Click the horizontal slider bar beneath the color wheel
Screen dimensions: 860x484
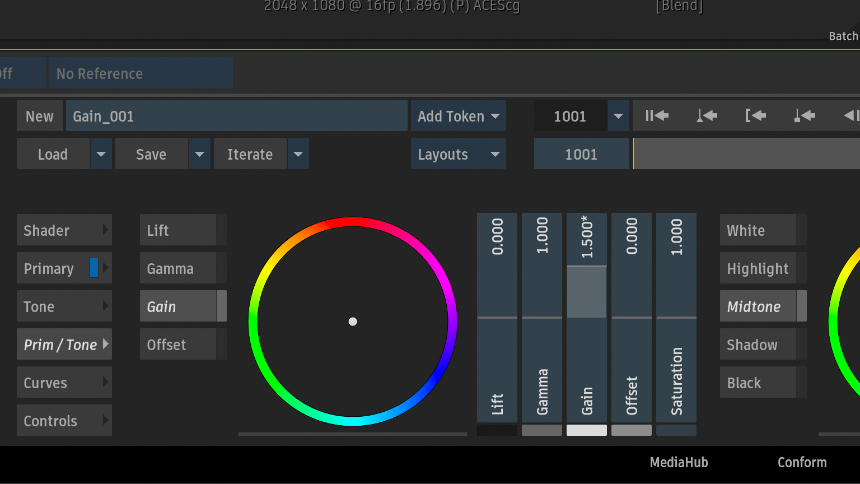point(353,434)
